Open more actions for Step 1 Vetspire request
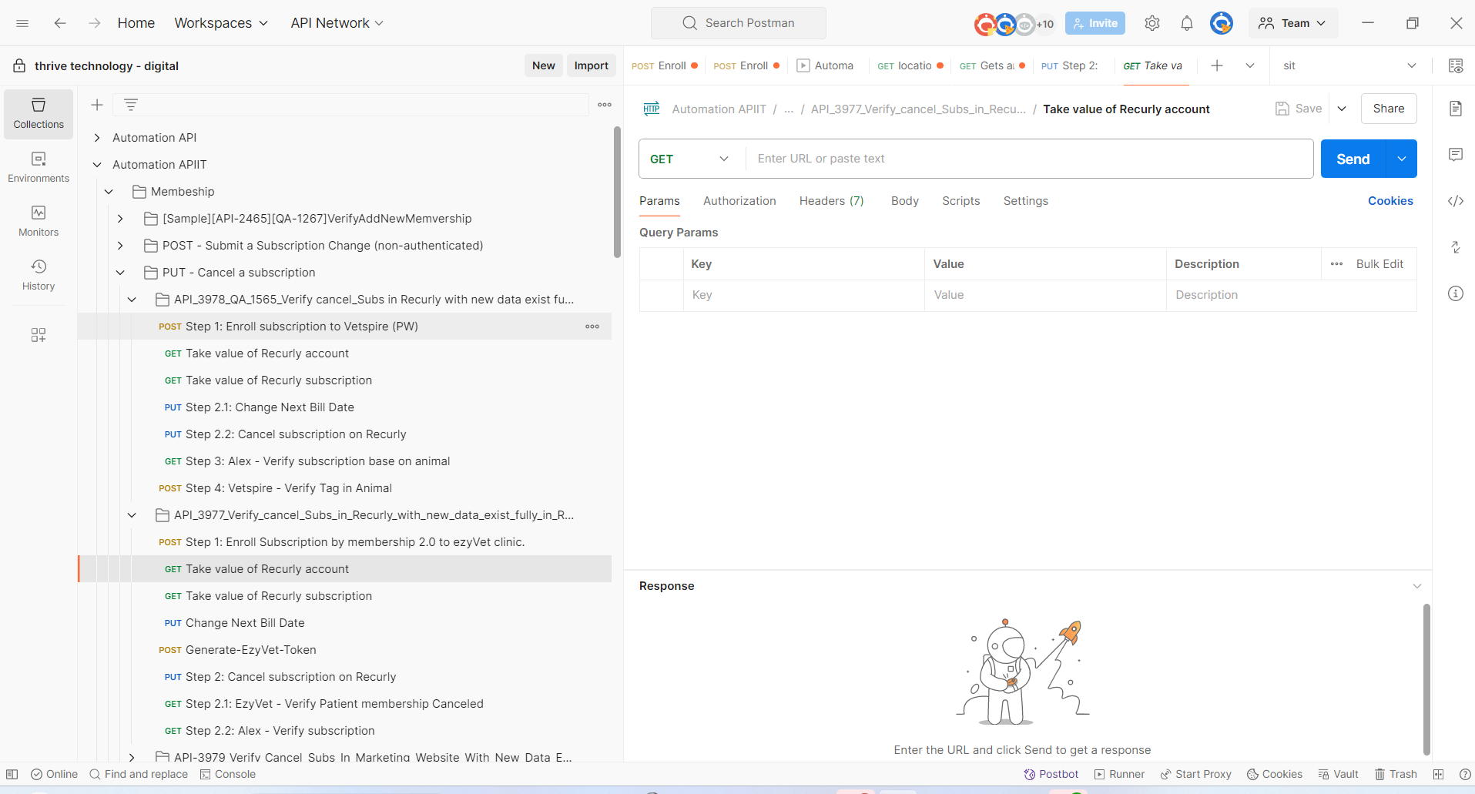 pyautogui.click(x=592, y=327)
